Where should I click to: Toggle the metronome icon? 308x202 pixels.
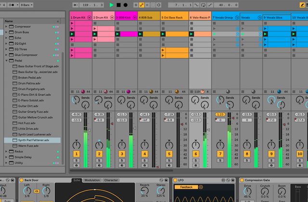(x=11, y=5)
